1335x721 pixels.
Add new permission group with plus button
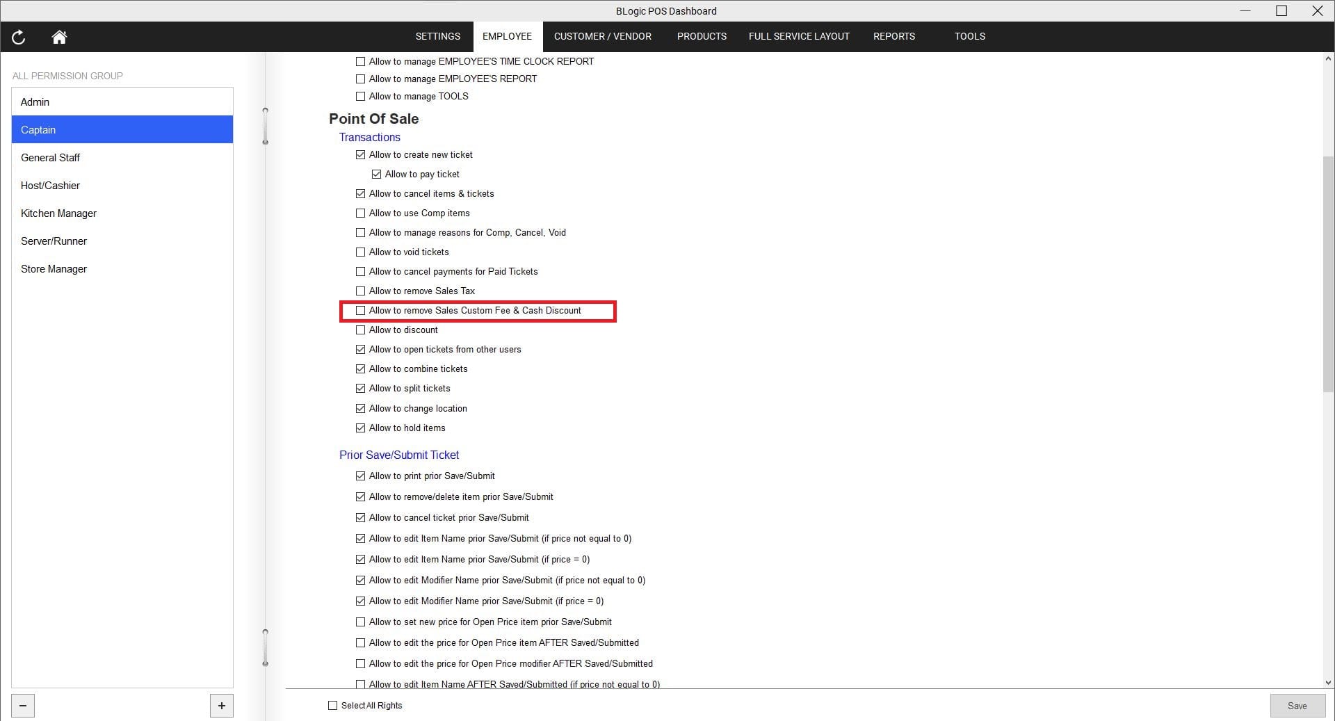[221, 706]
